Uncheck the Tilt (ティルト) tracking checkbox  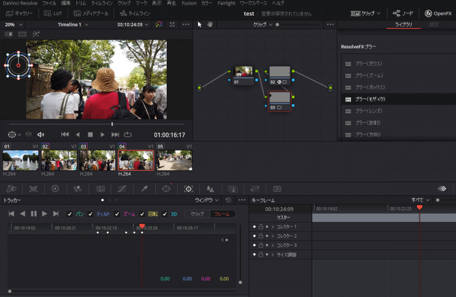[x=91, y=214]
